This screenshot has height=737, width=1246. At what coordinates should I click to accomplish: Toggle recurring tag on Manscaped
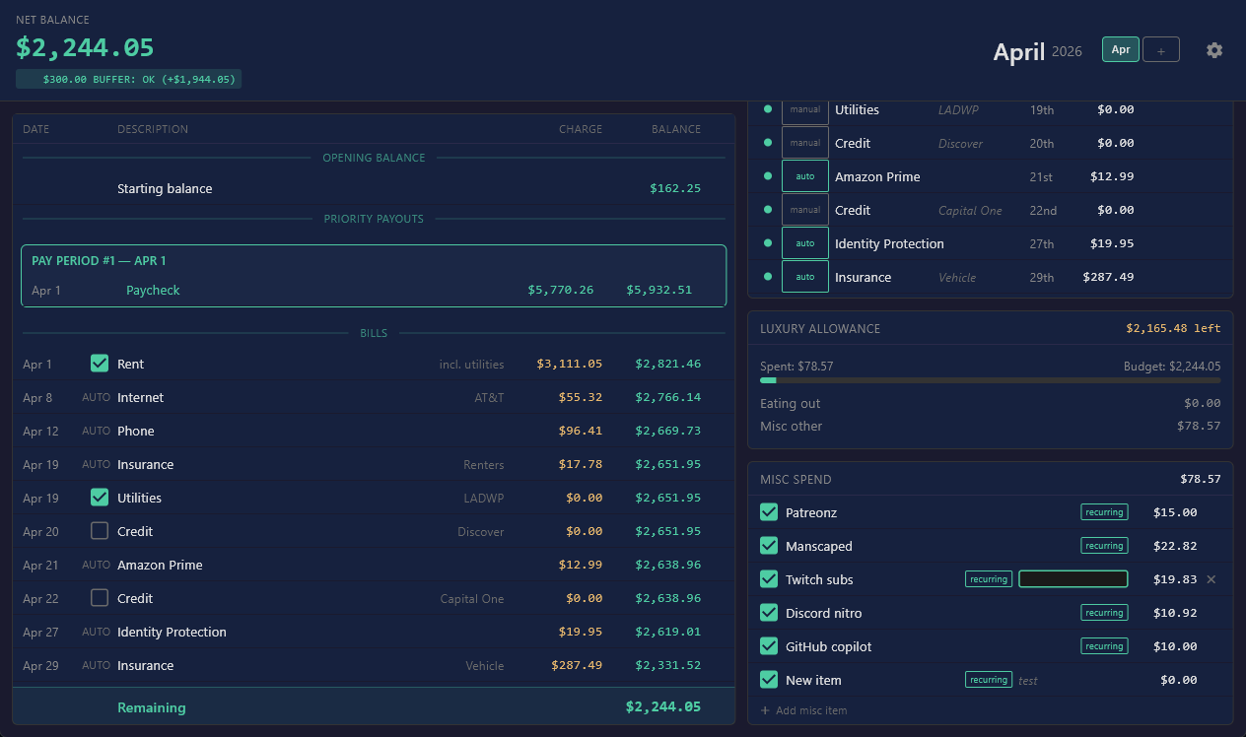[x=1104, y=546]
